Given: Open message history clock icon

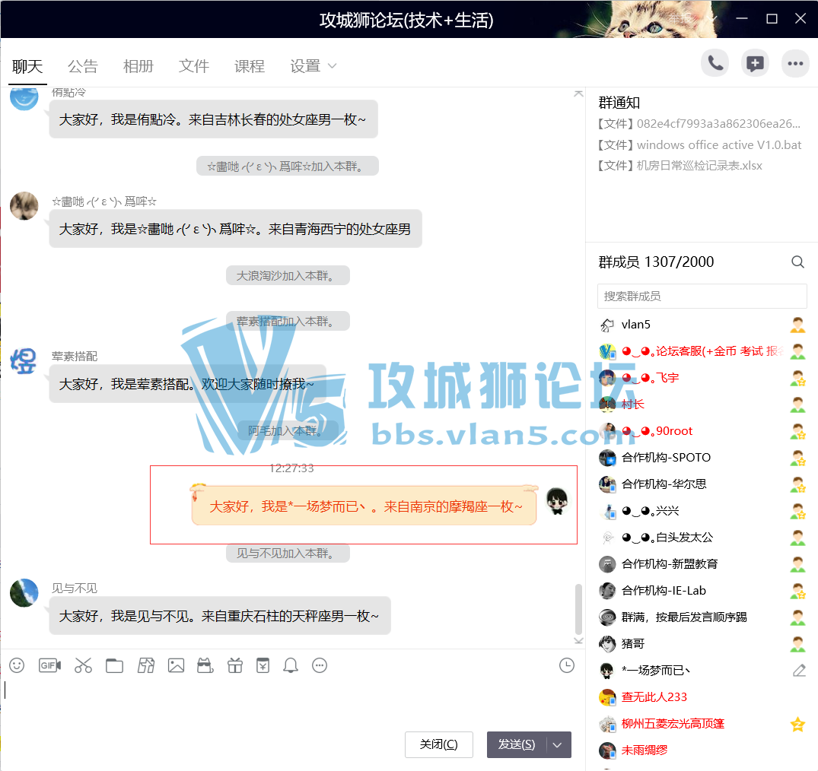Looking at the screenshot, I should click(x=567, y=665).
